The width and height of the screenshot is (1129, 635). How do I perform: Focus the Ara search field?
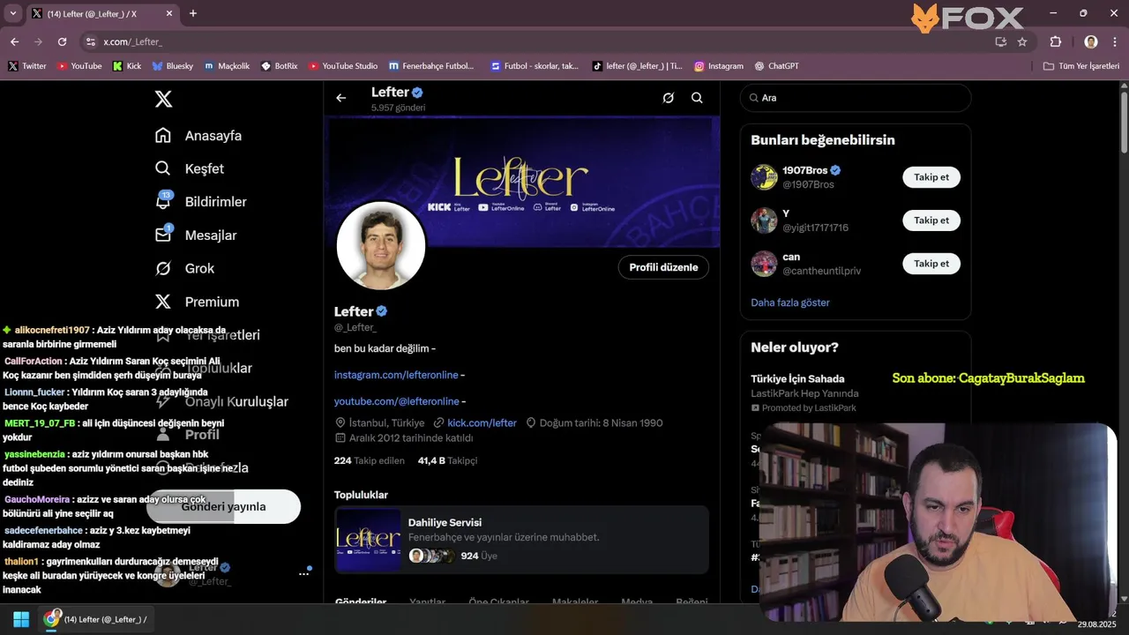856,98
